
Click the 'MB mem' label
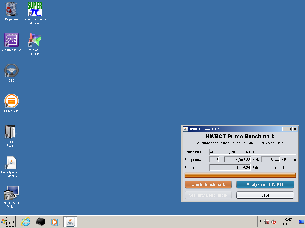pos(289,160)
